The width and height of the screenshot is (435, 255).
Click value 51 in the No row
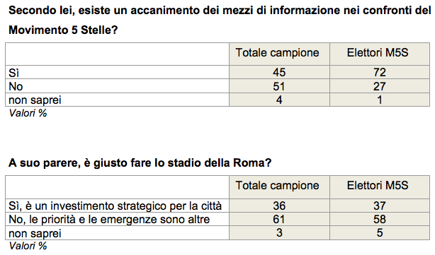coord(279,86)
